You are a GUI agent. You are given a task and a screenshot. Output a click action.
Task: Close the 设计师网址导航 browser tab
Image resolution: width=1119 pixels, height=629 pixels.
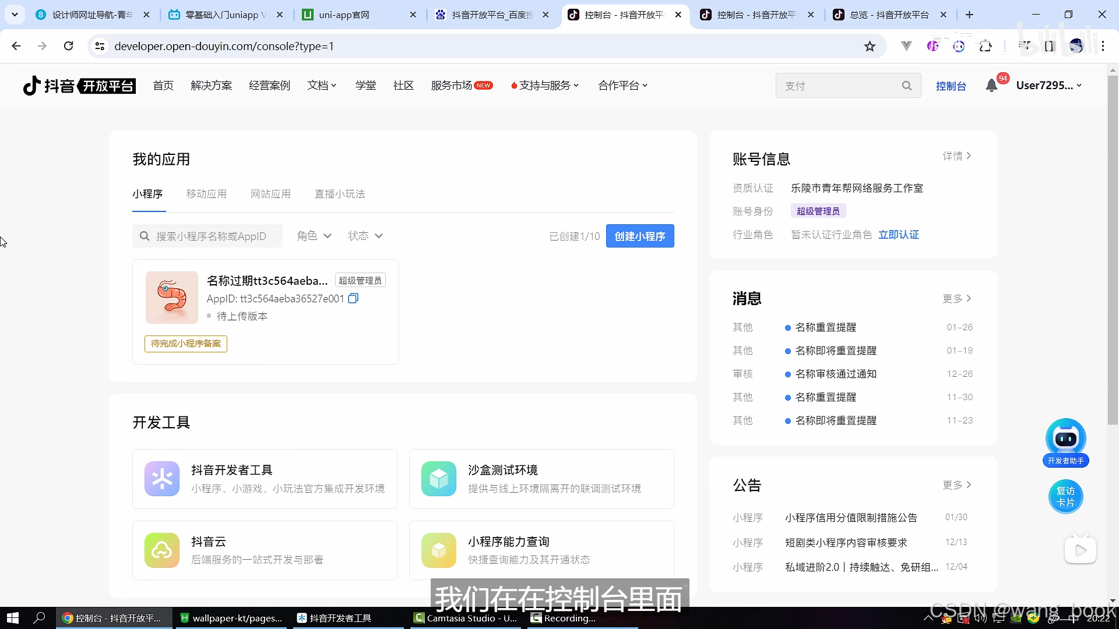click(x=146, y=15)
